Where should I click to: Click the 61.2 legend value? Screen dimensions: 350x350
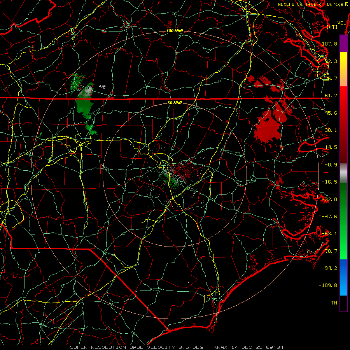tap(331, 96)
